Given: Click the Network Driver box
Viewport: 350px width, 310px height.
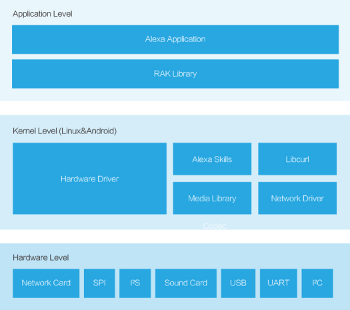Looking at the screenshot, I should pos(297,198).
